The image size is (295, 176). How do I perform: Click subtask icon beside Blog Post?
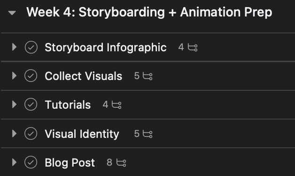[x=121, y=163]
